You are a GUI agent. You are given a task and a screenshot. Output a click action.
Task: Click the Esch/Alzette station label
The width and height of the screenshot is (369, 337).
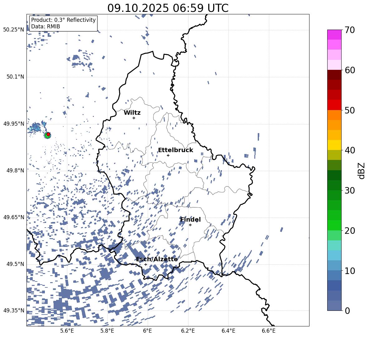[x=157, y=259]
